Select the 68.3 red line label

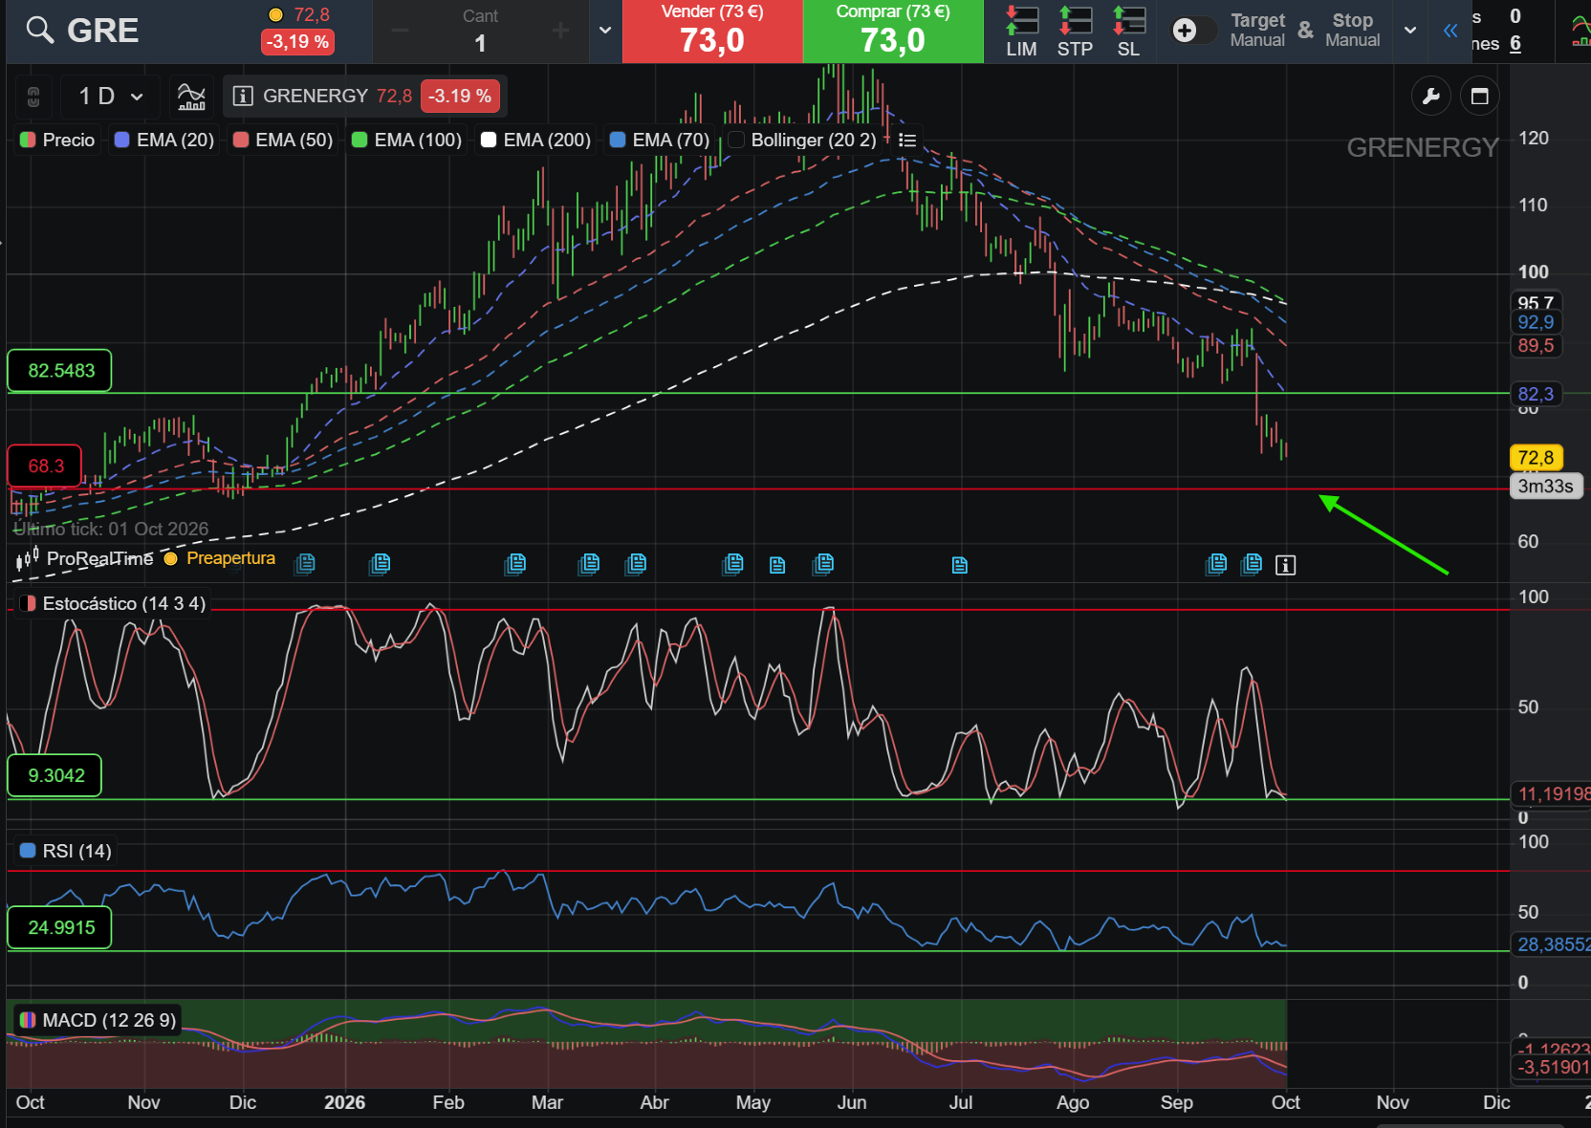pos(45,466)
